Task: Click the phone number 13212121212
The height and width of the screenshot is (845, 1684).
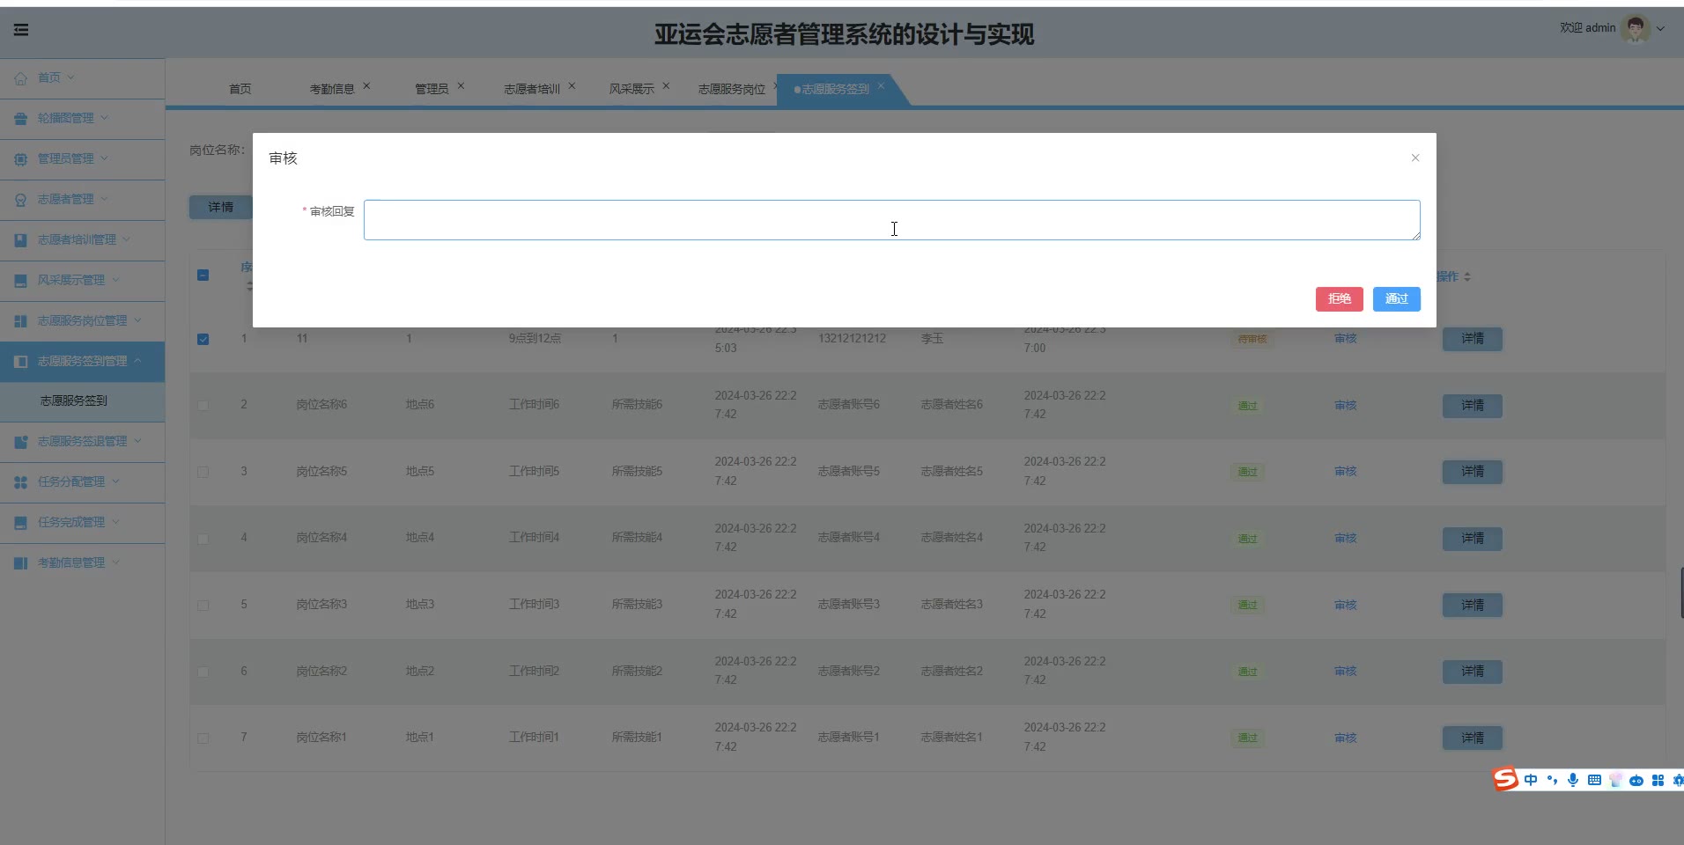Action: (x=852, y=339)
